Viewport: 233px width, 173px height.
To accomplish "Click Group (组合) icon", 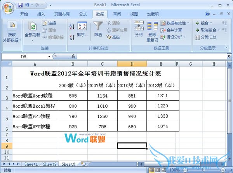I will click(x=197, y=23).
